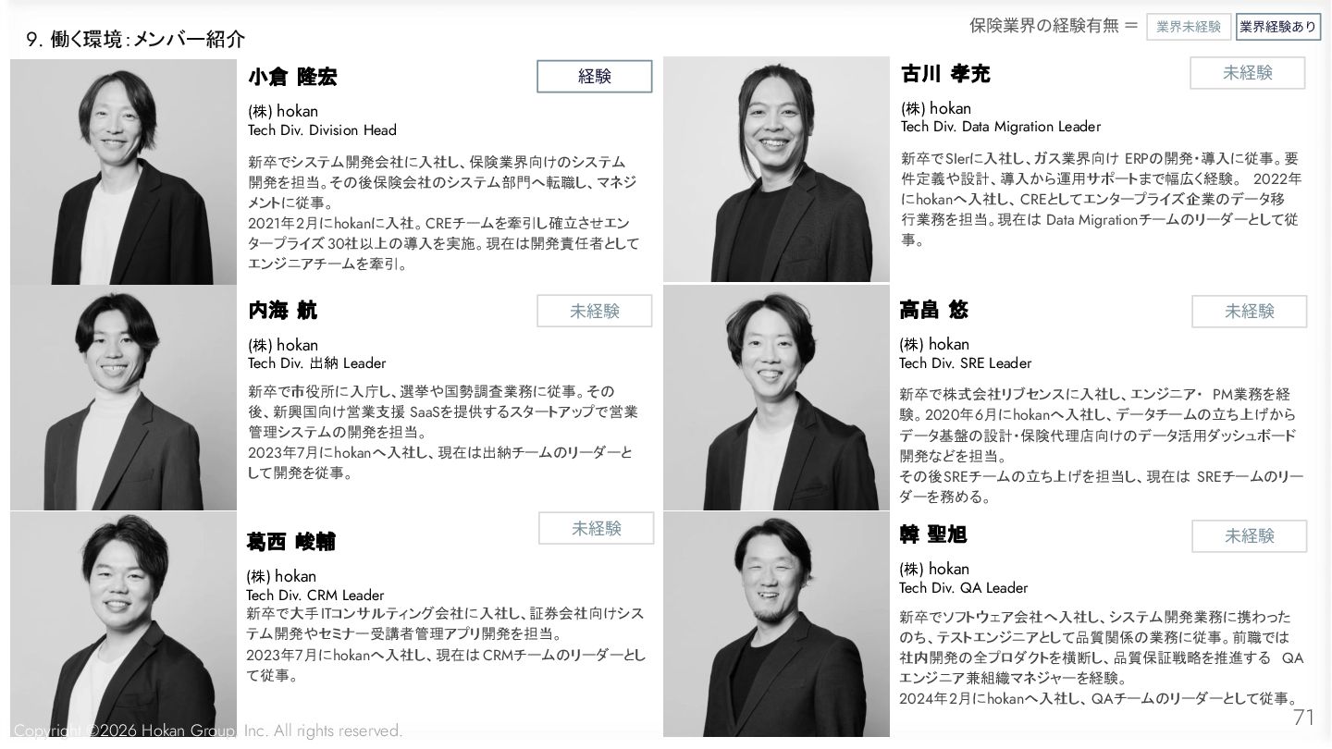Open the portrait photo of 小倉 隆宏
1332x749 pixels.
coord(124,172)
